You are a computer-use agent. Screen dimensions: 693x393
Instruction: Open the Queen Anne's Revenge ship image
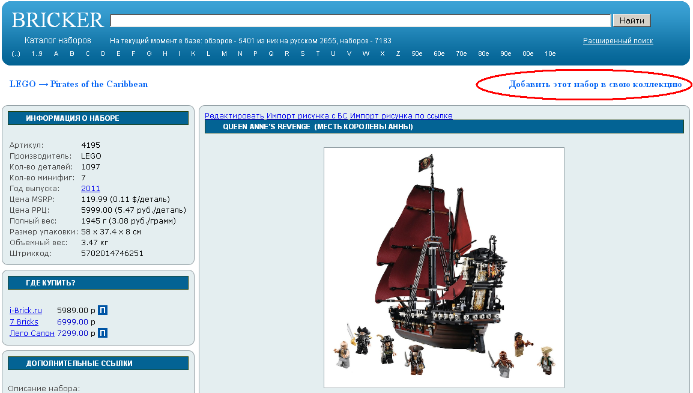[x=444, y=268]
